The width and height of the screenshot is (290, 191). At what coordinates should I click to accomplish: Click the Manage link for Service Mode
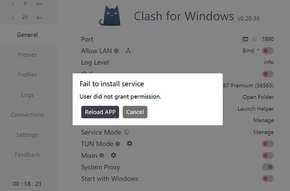pyautogui.click(x=264, y=132)
